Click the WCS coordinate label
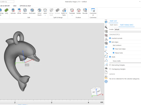 click(27, 65)
